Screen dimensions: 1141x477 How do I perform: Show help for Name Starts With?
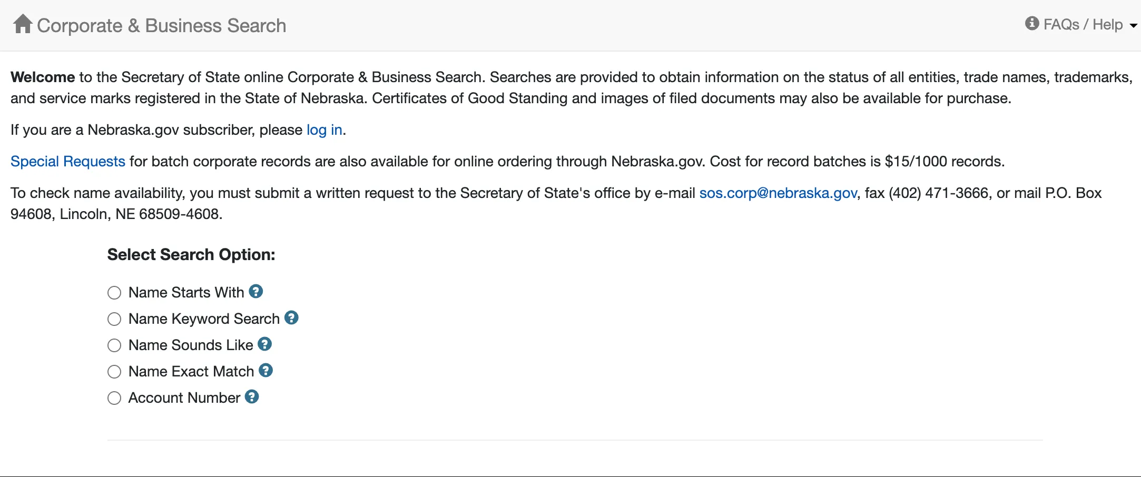(256, 291)
